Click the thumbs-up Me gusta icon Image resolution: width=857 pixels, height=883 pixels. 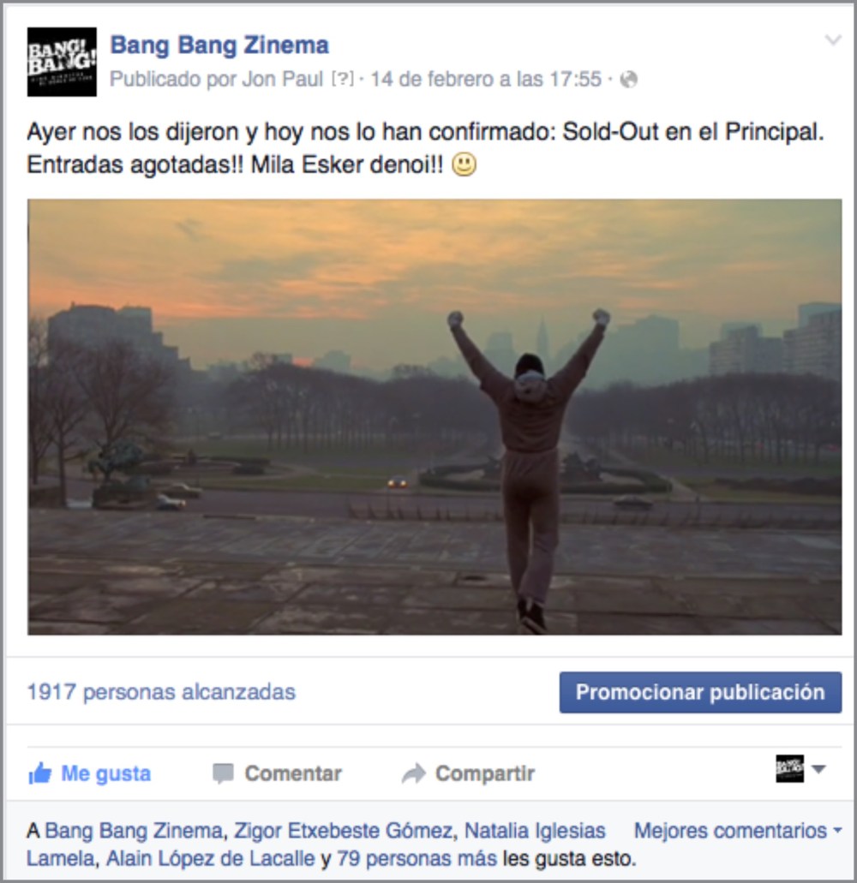40,773
